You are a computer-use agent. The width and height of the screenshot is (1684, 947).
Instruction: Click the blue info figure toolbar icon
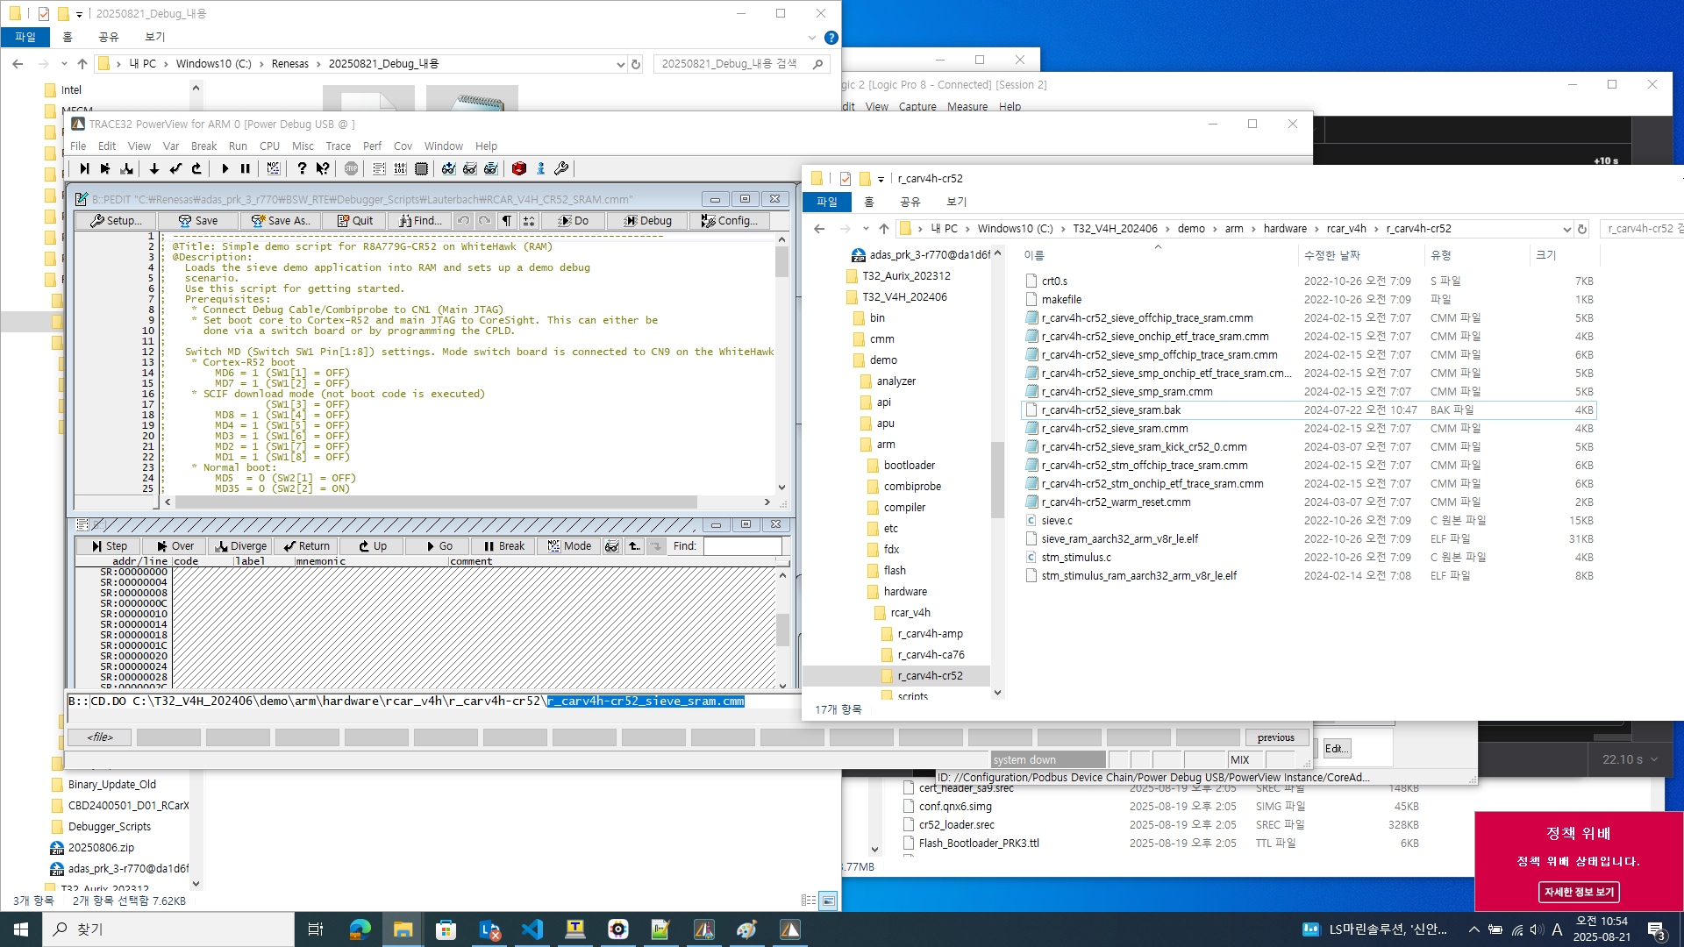pyautogui.click(x=540, y=168)
